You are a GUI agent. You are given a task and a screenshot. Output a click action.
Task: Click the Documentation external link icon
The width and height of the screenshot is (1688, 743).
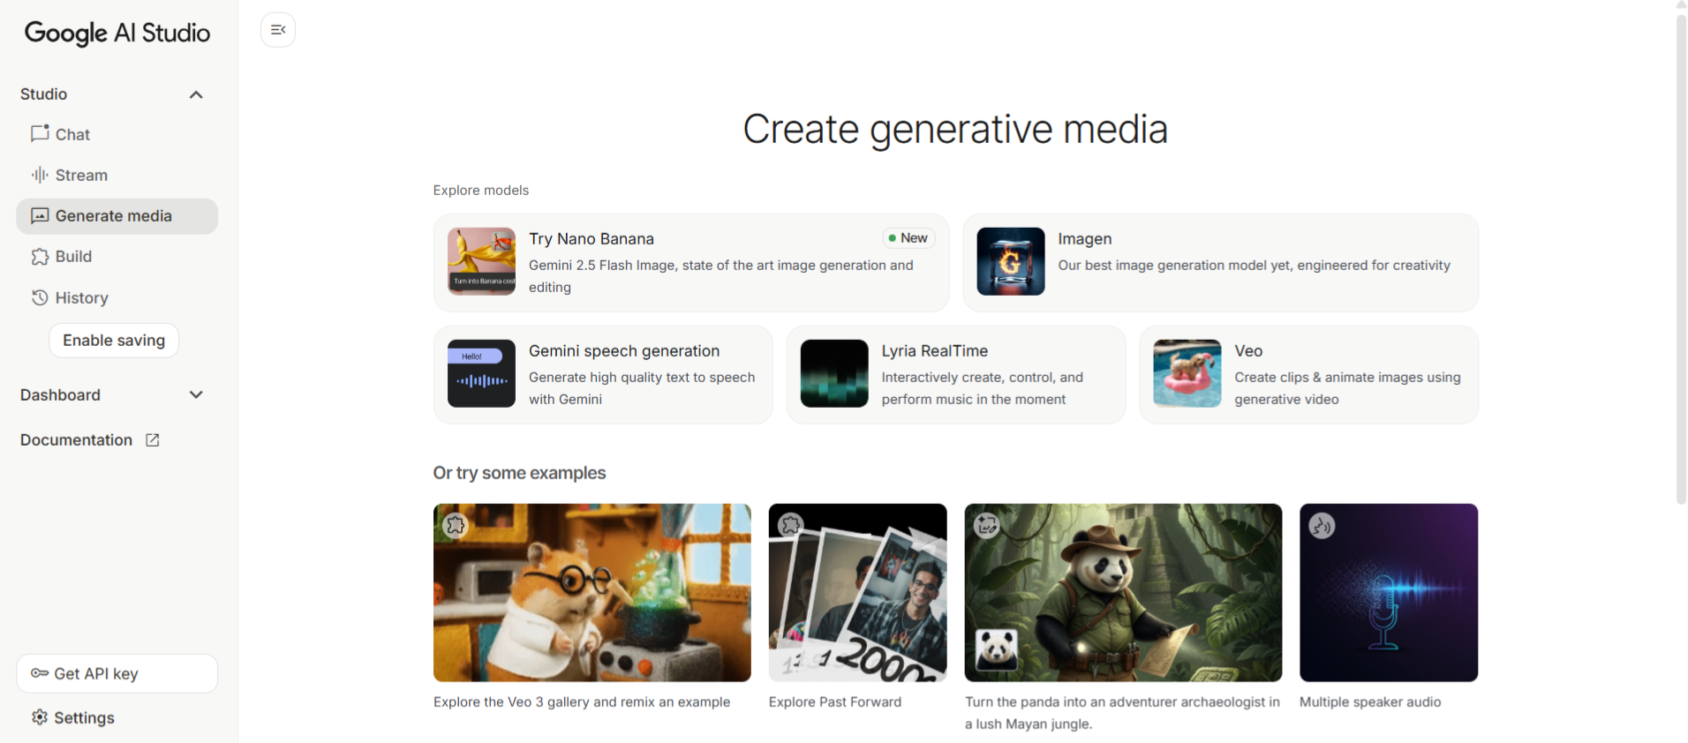153,439
